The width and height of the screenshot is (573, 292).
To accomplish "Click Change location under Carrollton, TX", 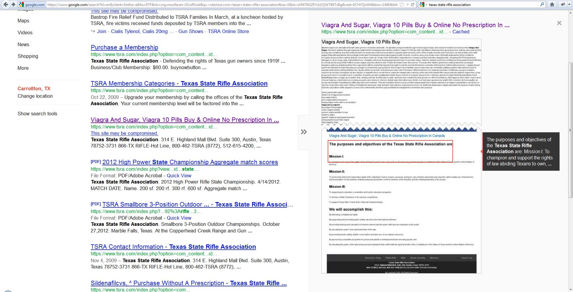I will click(35, 96).
